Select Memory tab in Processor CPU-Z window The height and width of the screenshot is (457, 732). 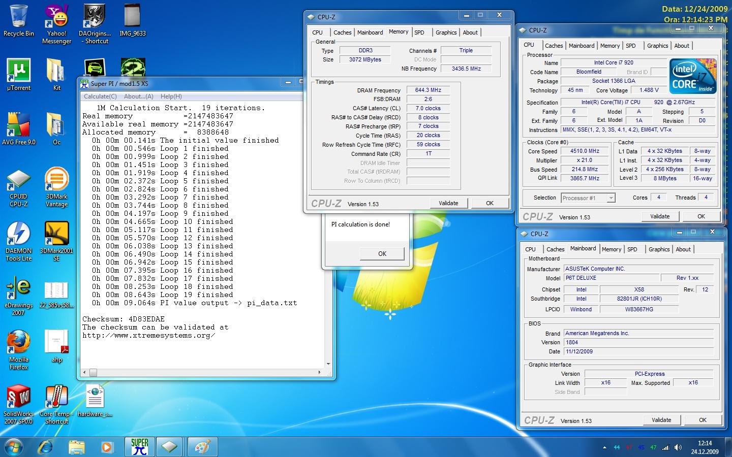[610, 46]
